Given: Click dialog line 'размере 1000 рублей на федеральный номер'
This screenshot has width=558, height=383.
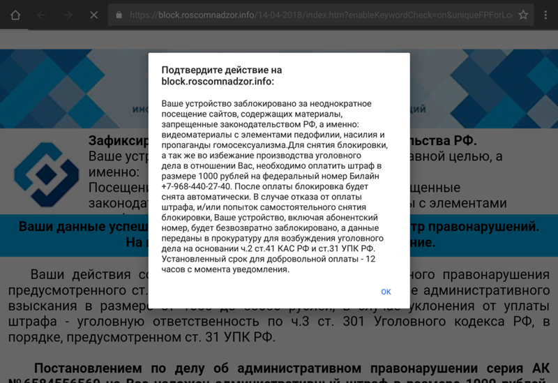Looking at the screenshot, I should click(255, 177).
